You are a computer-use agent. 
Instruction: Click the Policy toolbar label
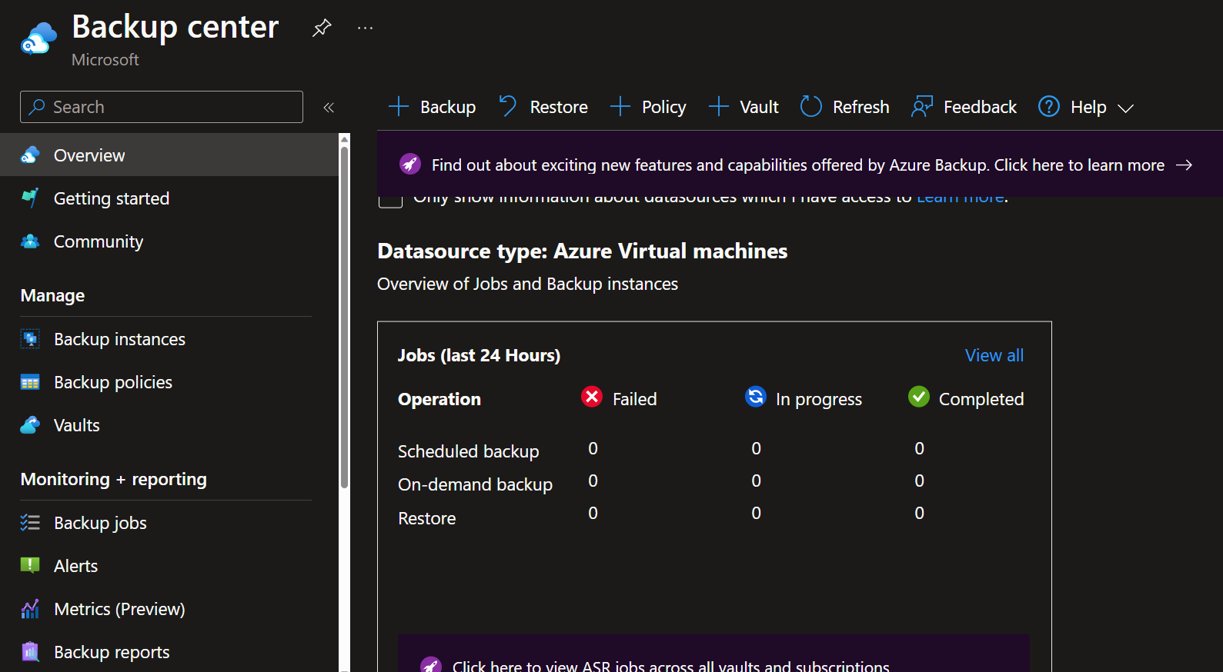(x=664, y=107)
